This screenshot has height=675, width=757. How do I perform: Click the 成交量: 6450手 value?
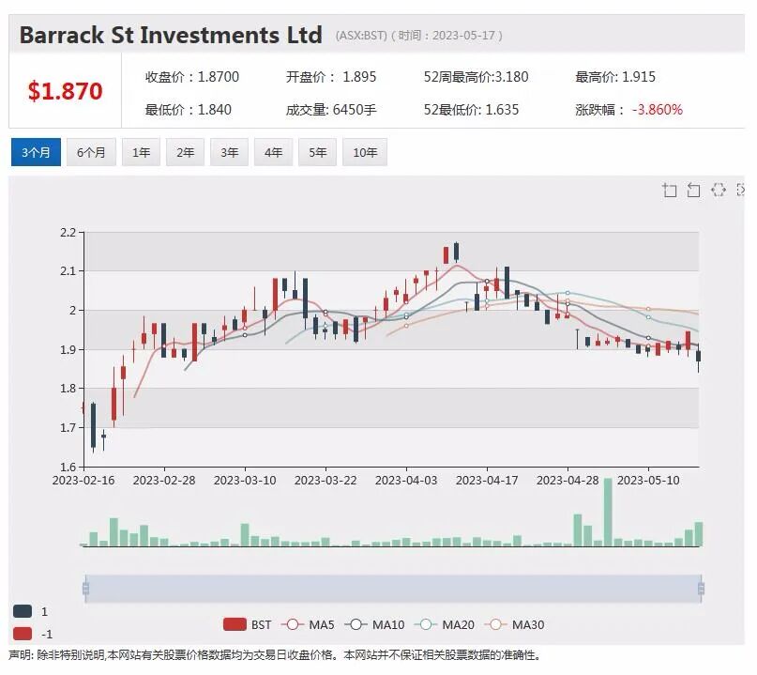(331, 110)
